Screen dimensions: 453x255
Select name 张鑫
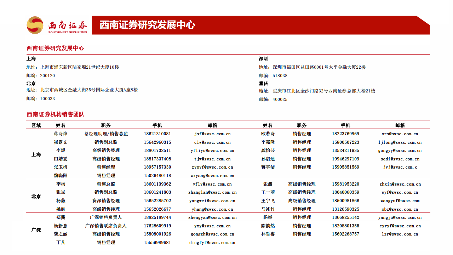(268, 184)
